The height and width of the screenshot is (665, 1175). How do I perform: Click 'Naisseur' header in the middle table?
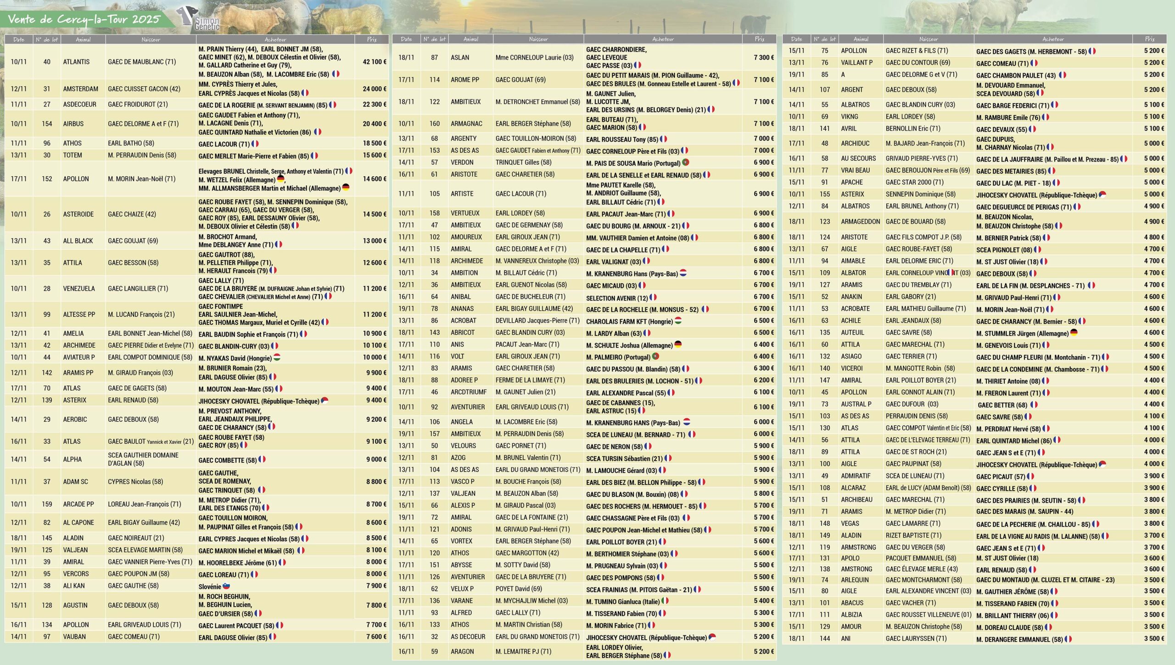538,39
